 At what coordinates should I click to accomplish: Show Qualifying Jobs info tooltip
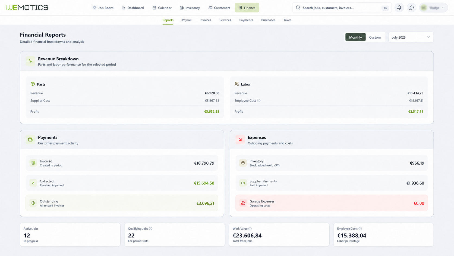[151, 229]
